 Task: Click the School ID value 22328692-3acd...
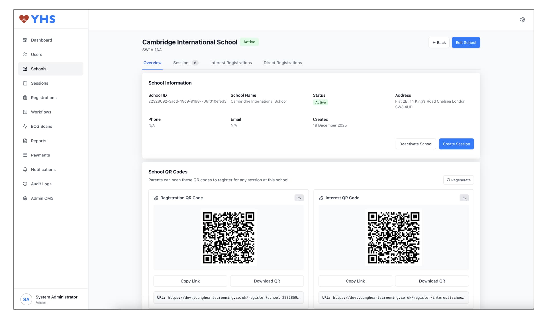coord(187,101)
